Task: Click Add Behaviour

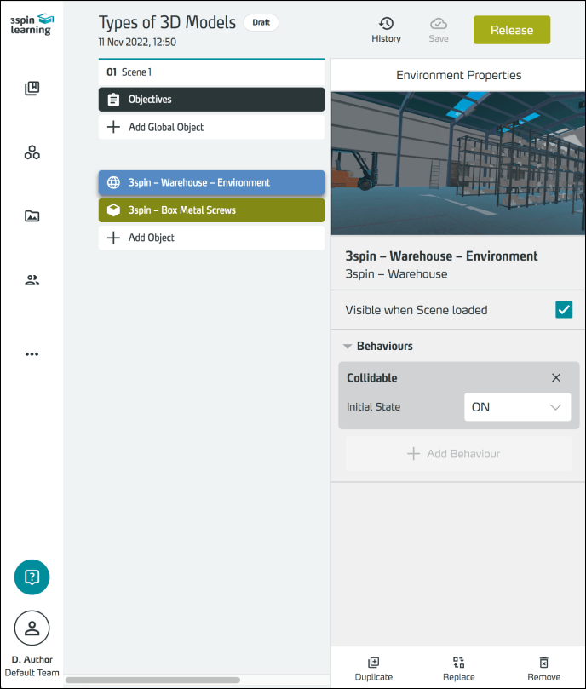Action: (458, 453)
